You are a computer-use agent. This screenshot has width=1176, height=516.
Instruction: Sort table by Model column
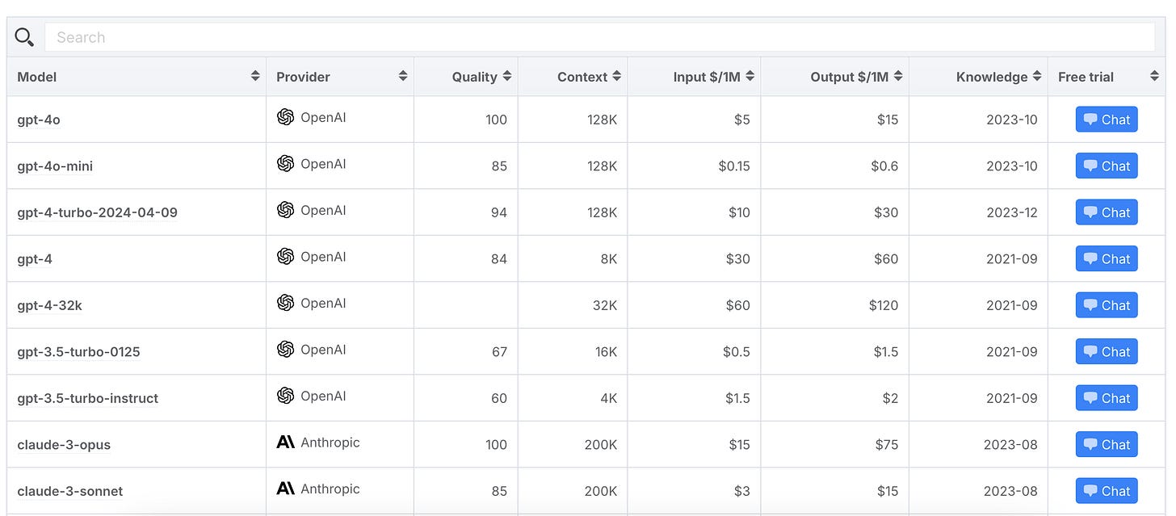coord(255,76)
